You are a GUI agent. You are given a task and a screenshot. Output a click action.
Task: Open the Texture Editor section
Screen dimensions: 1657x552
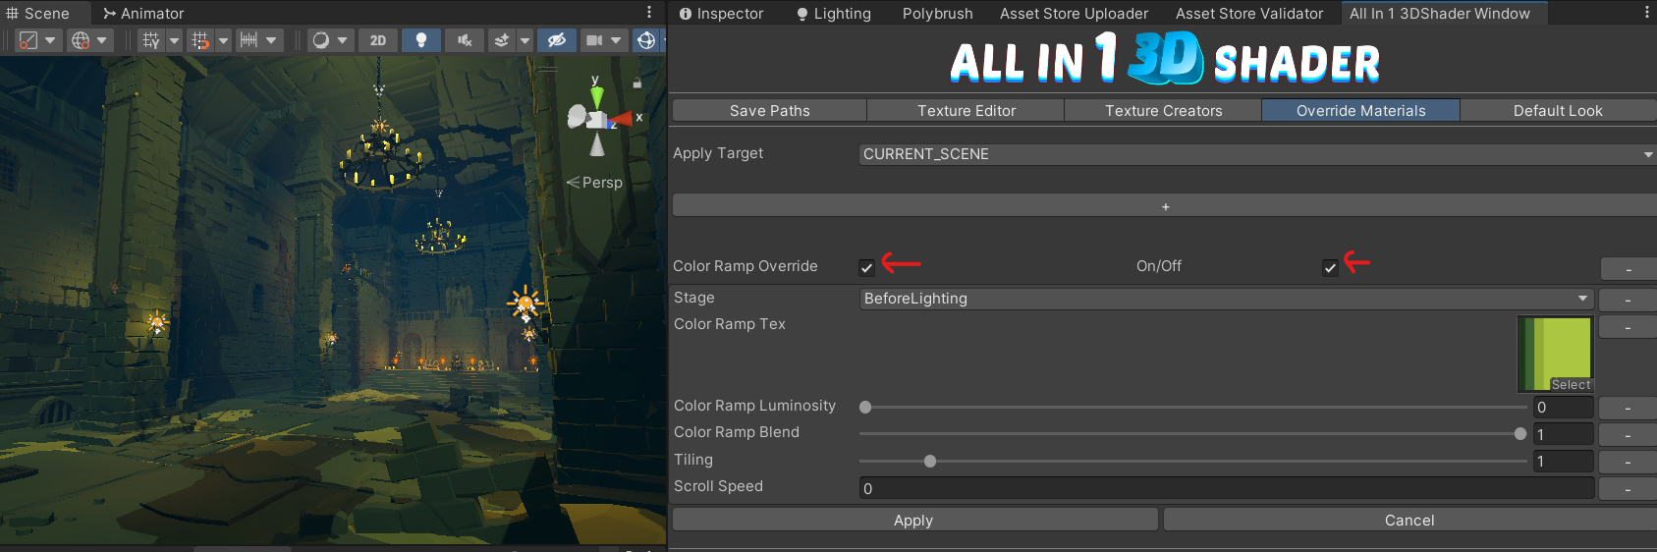967,110
